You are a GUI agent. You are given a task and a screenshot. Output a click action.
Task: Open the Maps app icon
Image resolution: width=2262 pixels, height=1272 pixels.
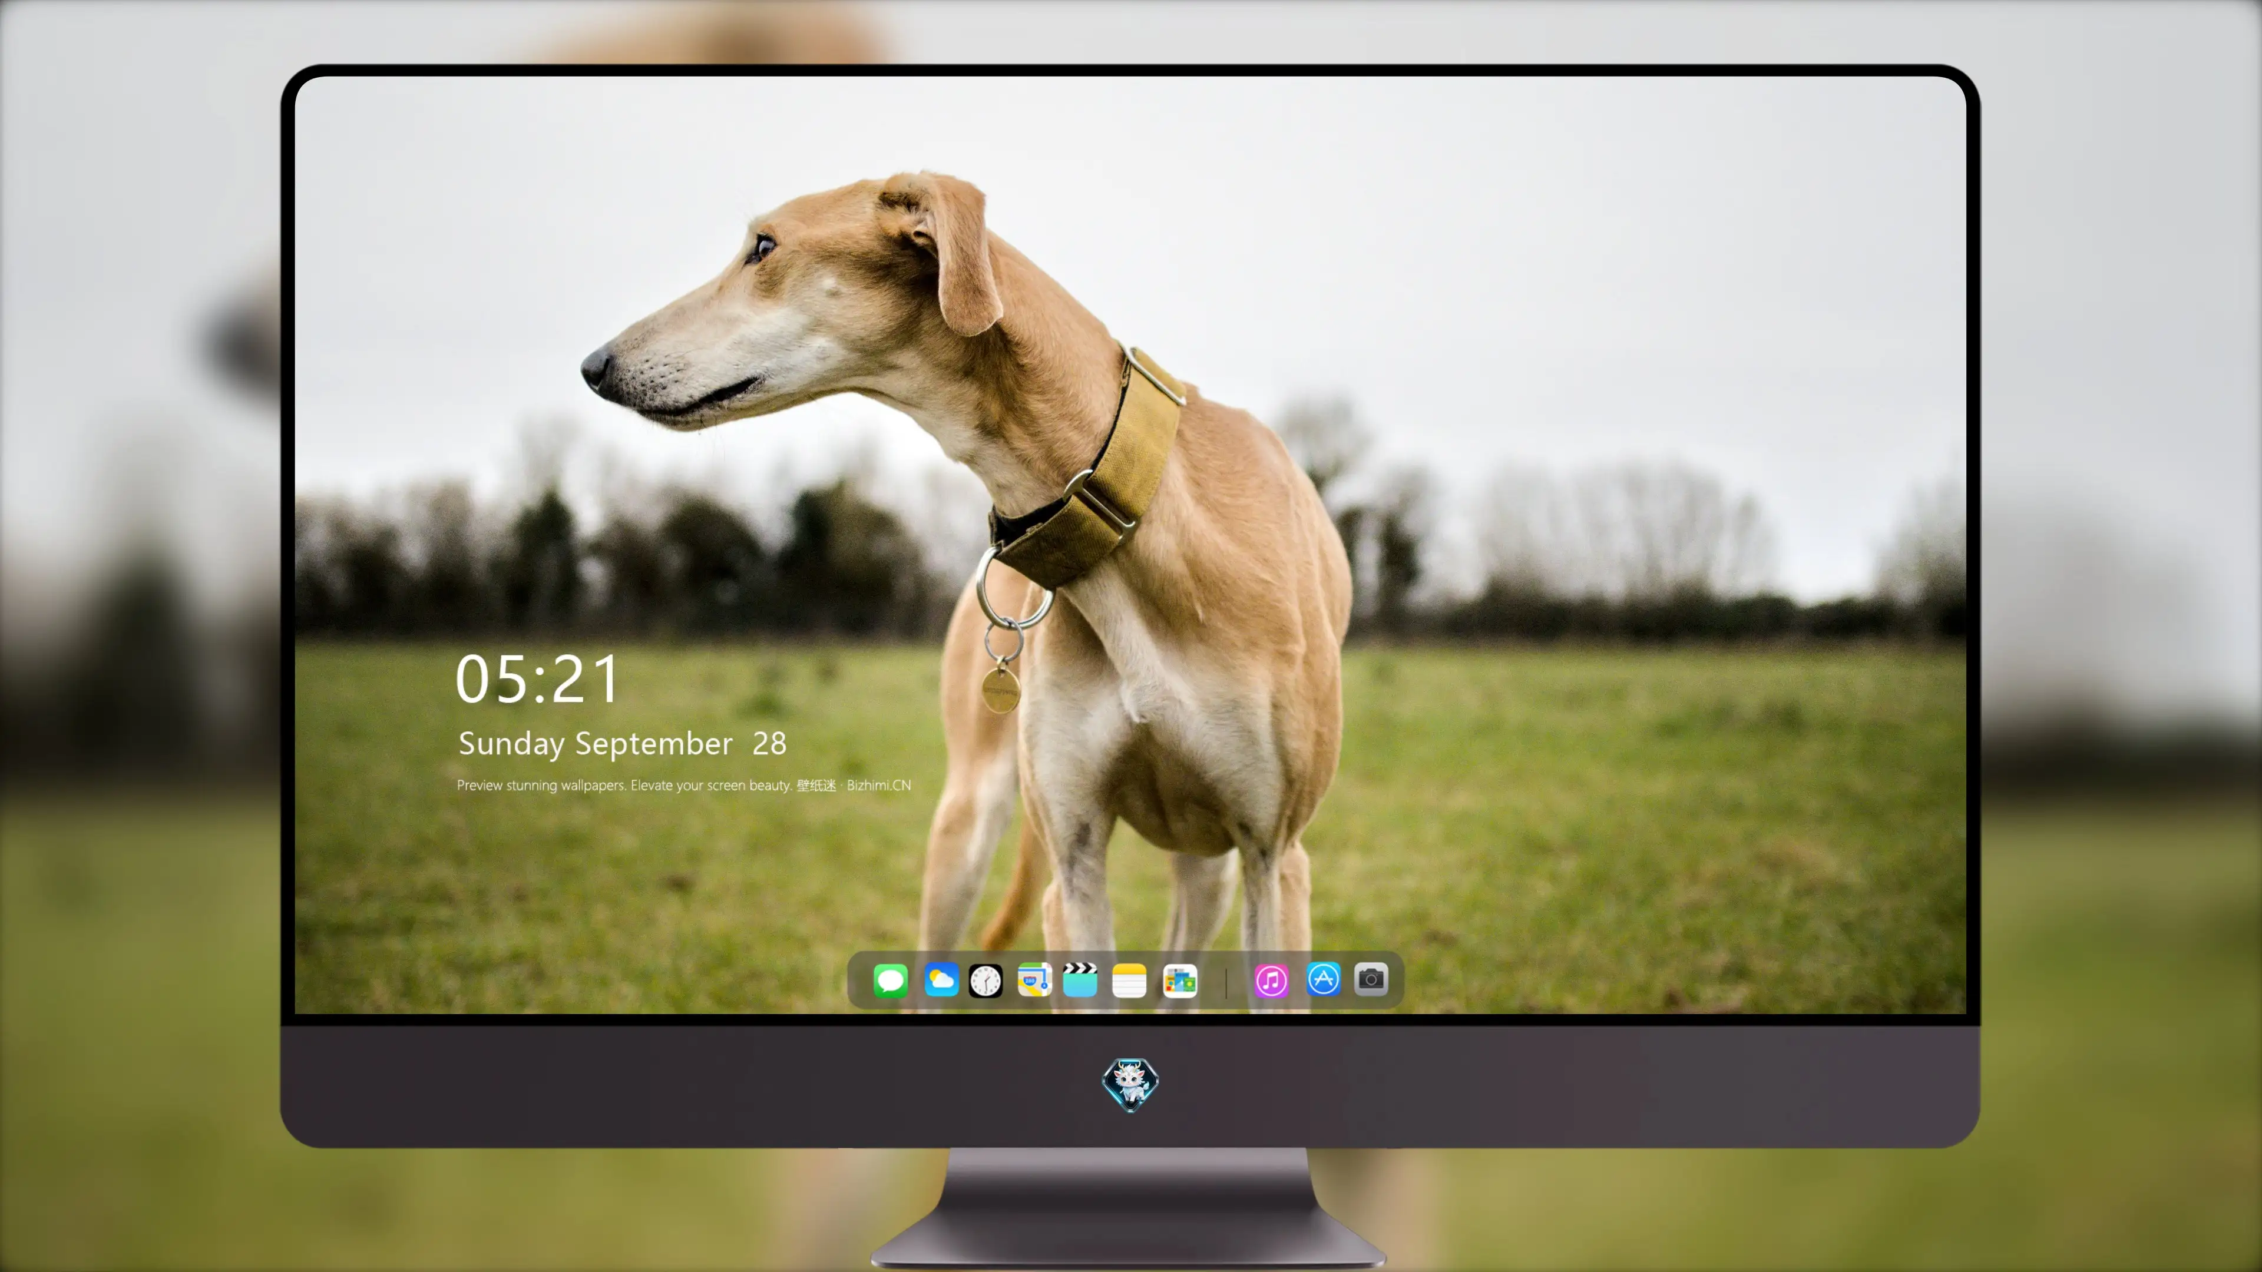pyautogui.click(x=1034, y=980)
